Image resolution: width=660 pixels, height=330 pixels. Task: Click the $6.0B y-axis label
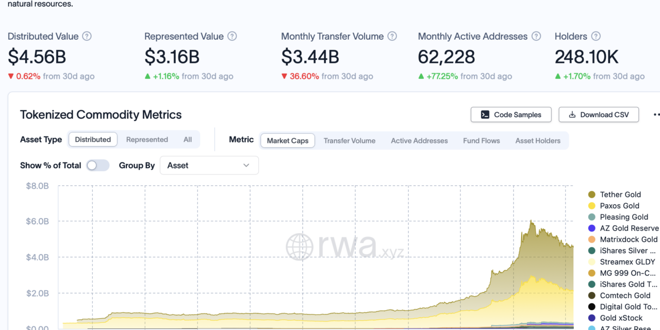click(x=38, y=221)
